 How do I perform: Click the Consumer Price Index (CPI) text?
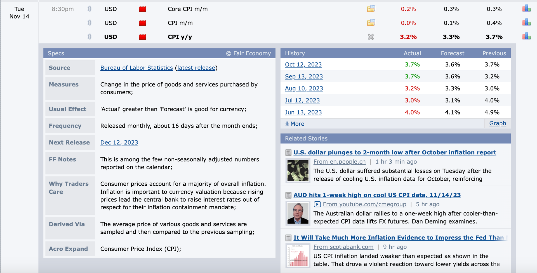click(141, 249)
